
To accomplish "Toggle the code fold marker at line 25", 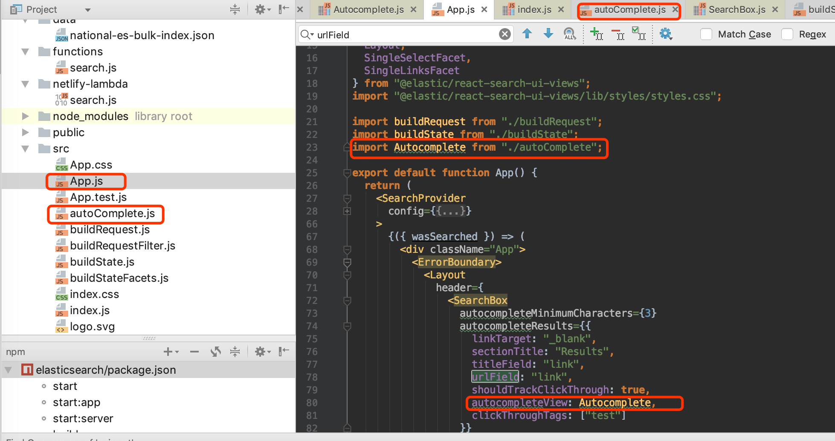I will [346, 172].
